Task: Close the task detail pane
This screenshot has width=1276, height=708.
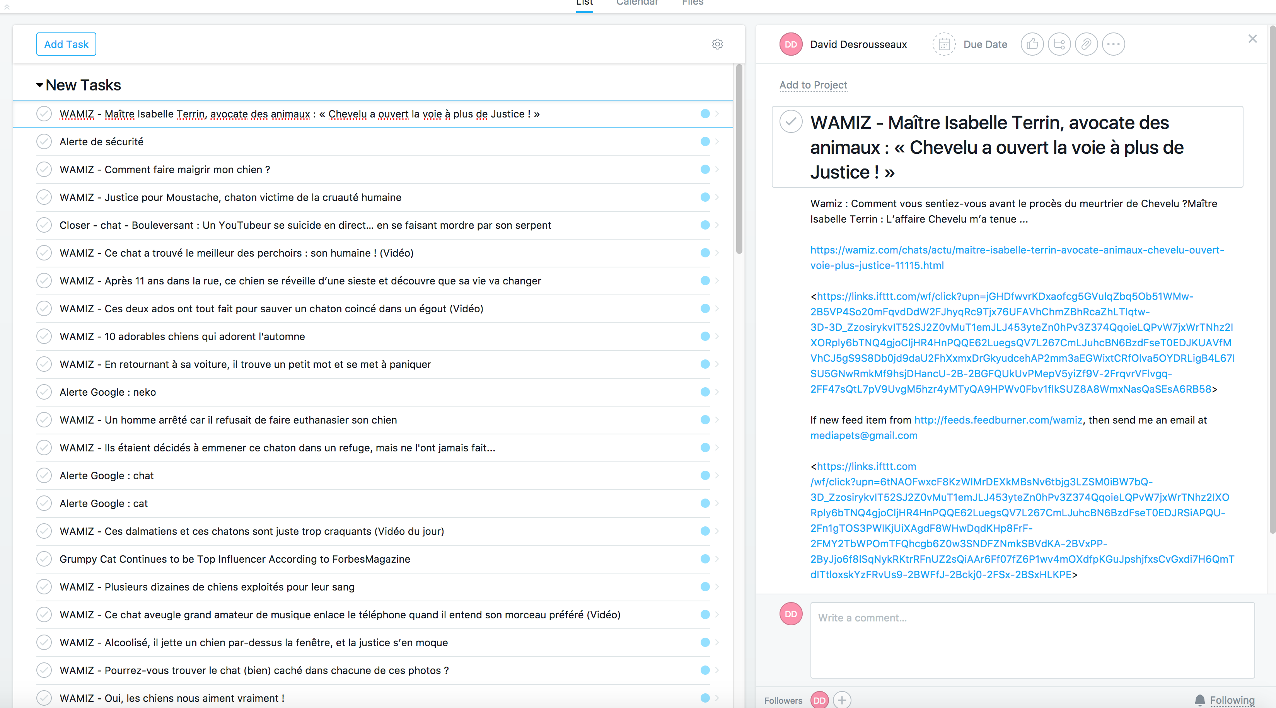Action: pos(1252,39)
